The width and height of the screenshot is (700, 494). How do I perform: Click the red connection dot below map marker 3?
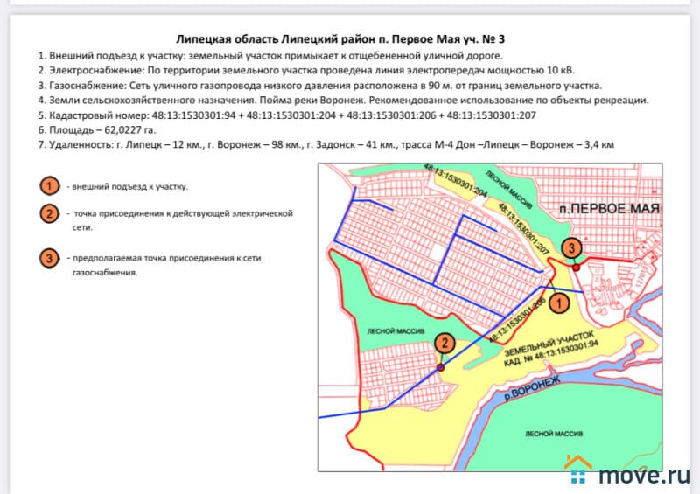(577, 268)
